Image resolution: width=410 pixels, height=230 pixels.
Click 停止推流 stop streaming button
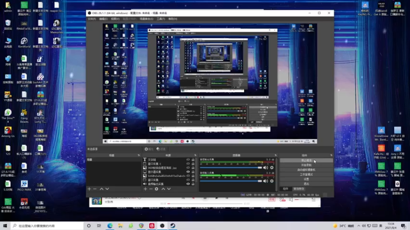coord(306,160)
